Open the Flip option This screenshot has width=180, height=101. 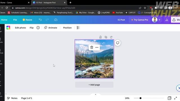pos(31,28)
